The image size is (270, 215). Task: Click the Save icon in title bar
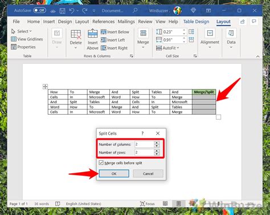coord(62,11)
